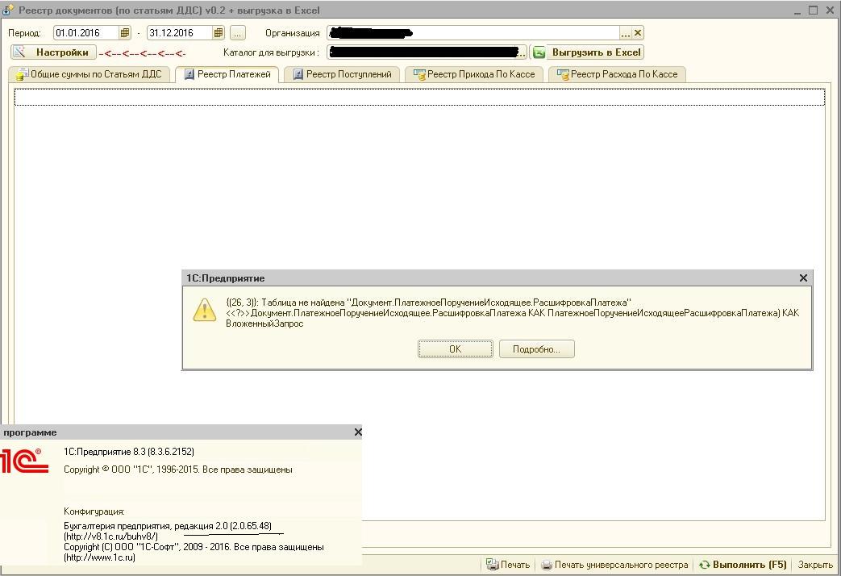Open Настройки settings button
The width and height of the screenshot is (841, 576).
click(54, 52)
